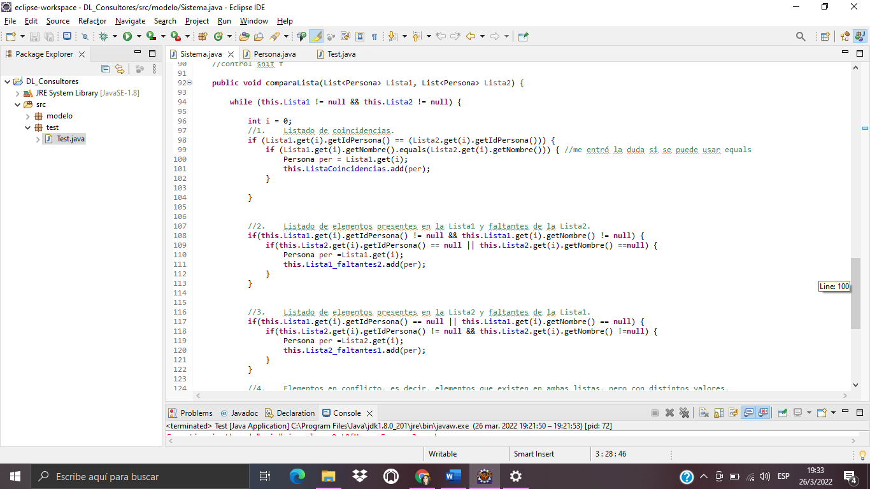Clear Console with document X icon
The image size is (870, 489).
click(704, 413)
